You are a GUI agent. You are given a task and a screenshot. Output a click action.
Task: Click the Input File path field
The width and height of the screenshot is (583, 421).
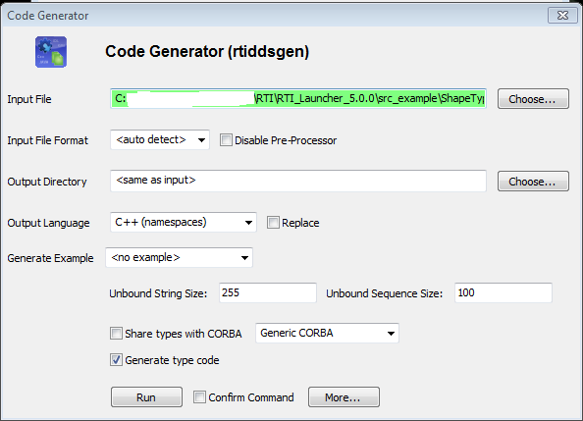[298, 99]
